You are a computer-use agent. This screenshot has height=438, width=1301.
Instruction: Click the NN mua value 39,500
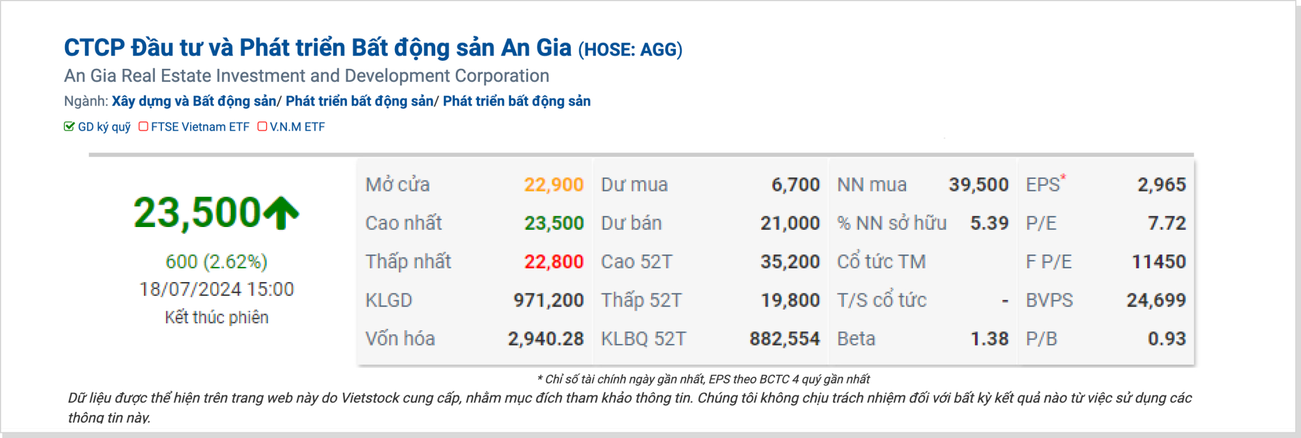pyautogui.click(x=978, y=185)
